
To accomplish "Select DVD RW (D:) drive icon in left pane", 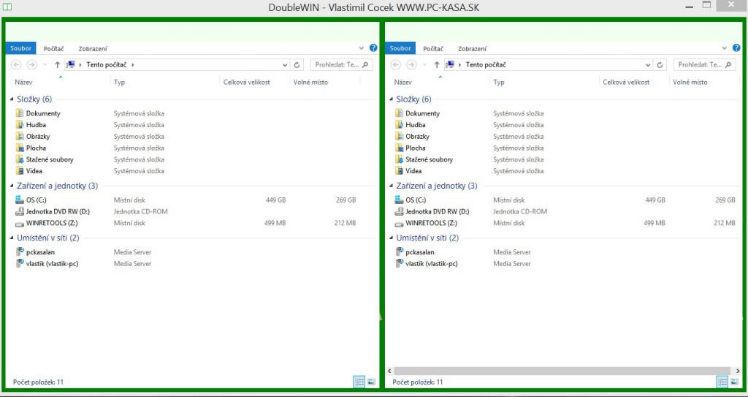I will (x=20, y=211).
